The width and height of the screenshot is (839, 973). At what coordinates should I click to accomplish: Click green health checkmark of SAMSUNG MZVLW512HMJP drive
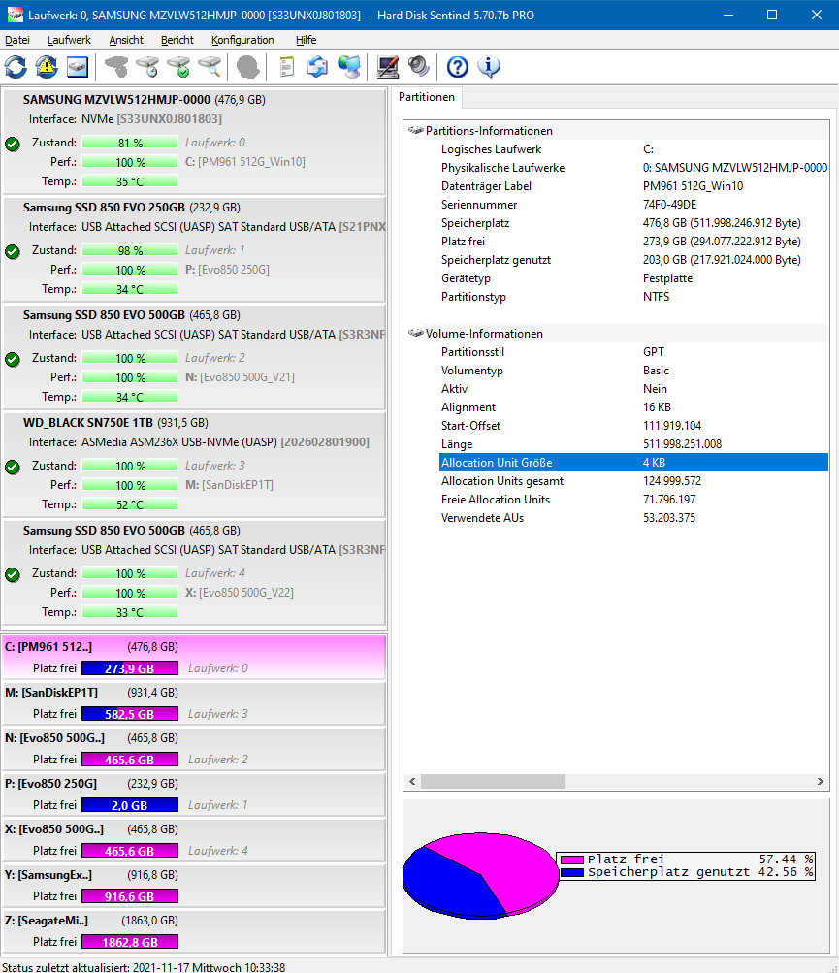click(x=13, y=144)
